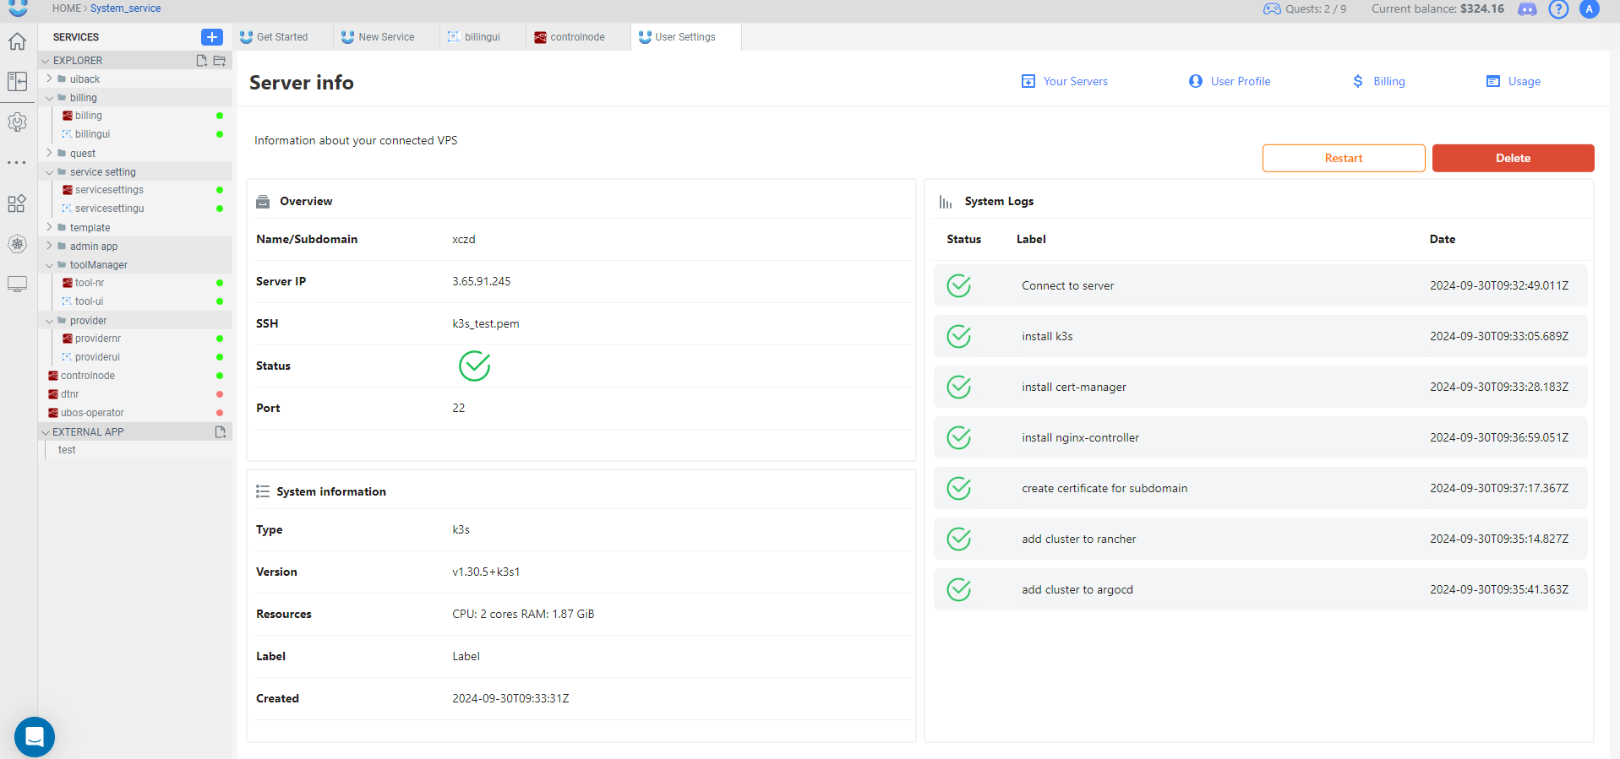Open the chat support bubble
The width and height of the screenshot is (1620, 759).
click(35, 737)
